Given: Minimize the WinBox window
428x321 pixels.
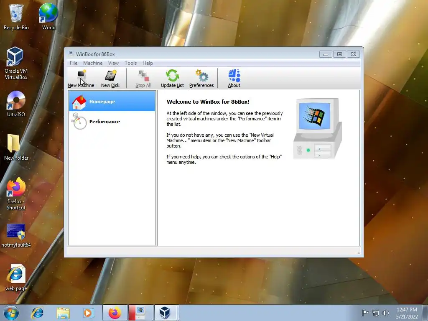Looking at the screenshot, I should click(326, 54).
